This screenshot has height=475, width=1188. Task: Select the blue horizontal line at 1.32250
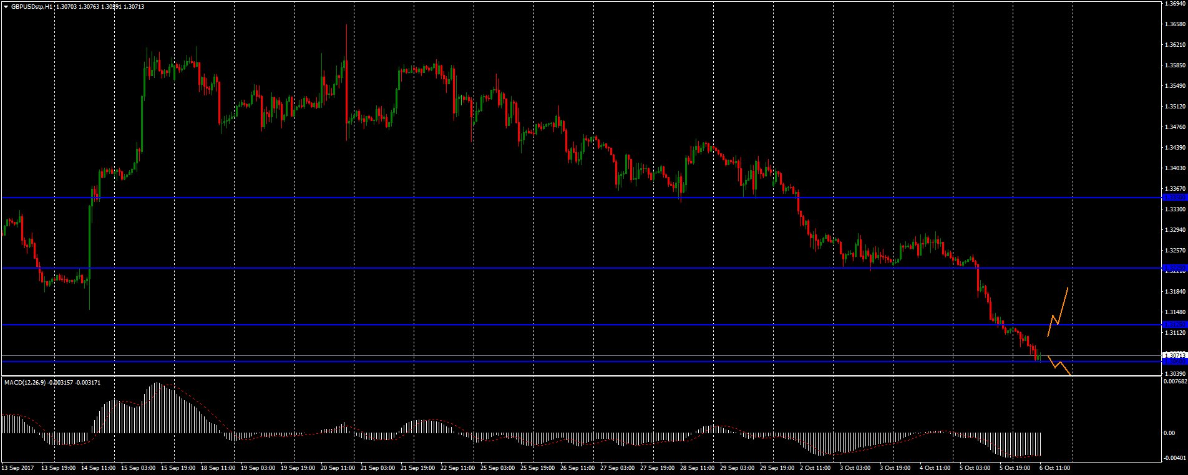click(582, 268)
